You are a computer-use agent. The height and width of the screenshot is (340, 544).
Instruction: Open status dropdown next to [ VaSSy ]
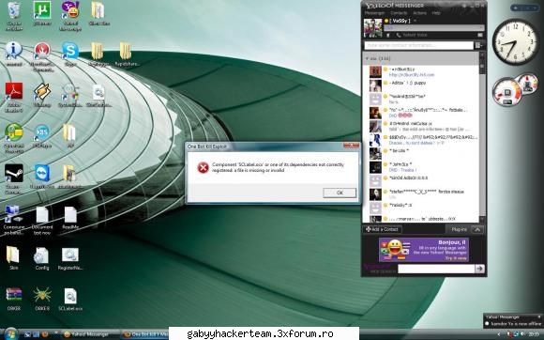tap(416, 21)
